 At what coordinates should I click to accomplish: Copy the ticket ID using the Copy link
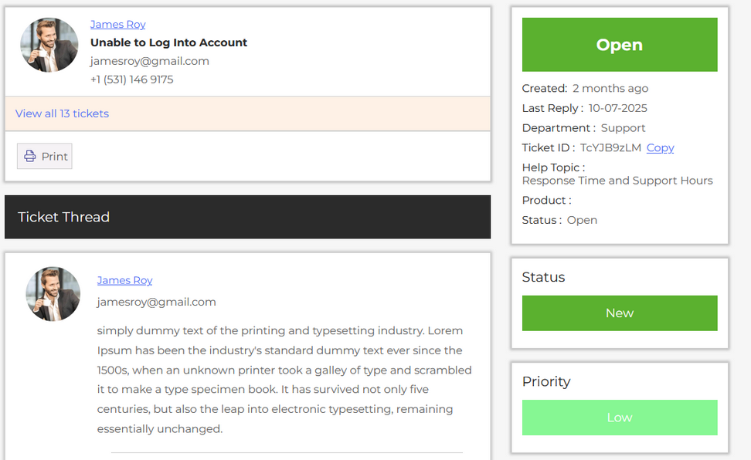pos(660,147)
